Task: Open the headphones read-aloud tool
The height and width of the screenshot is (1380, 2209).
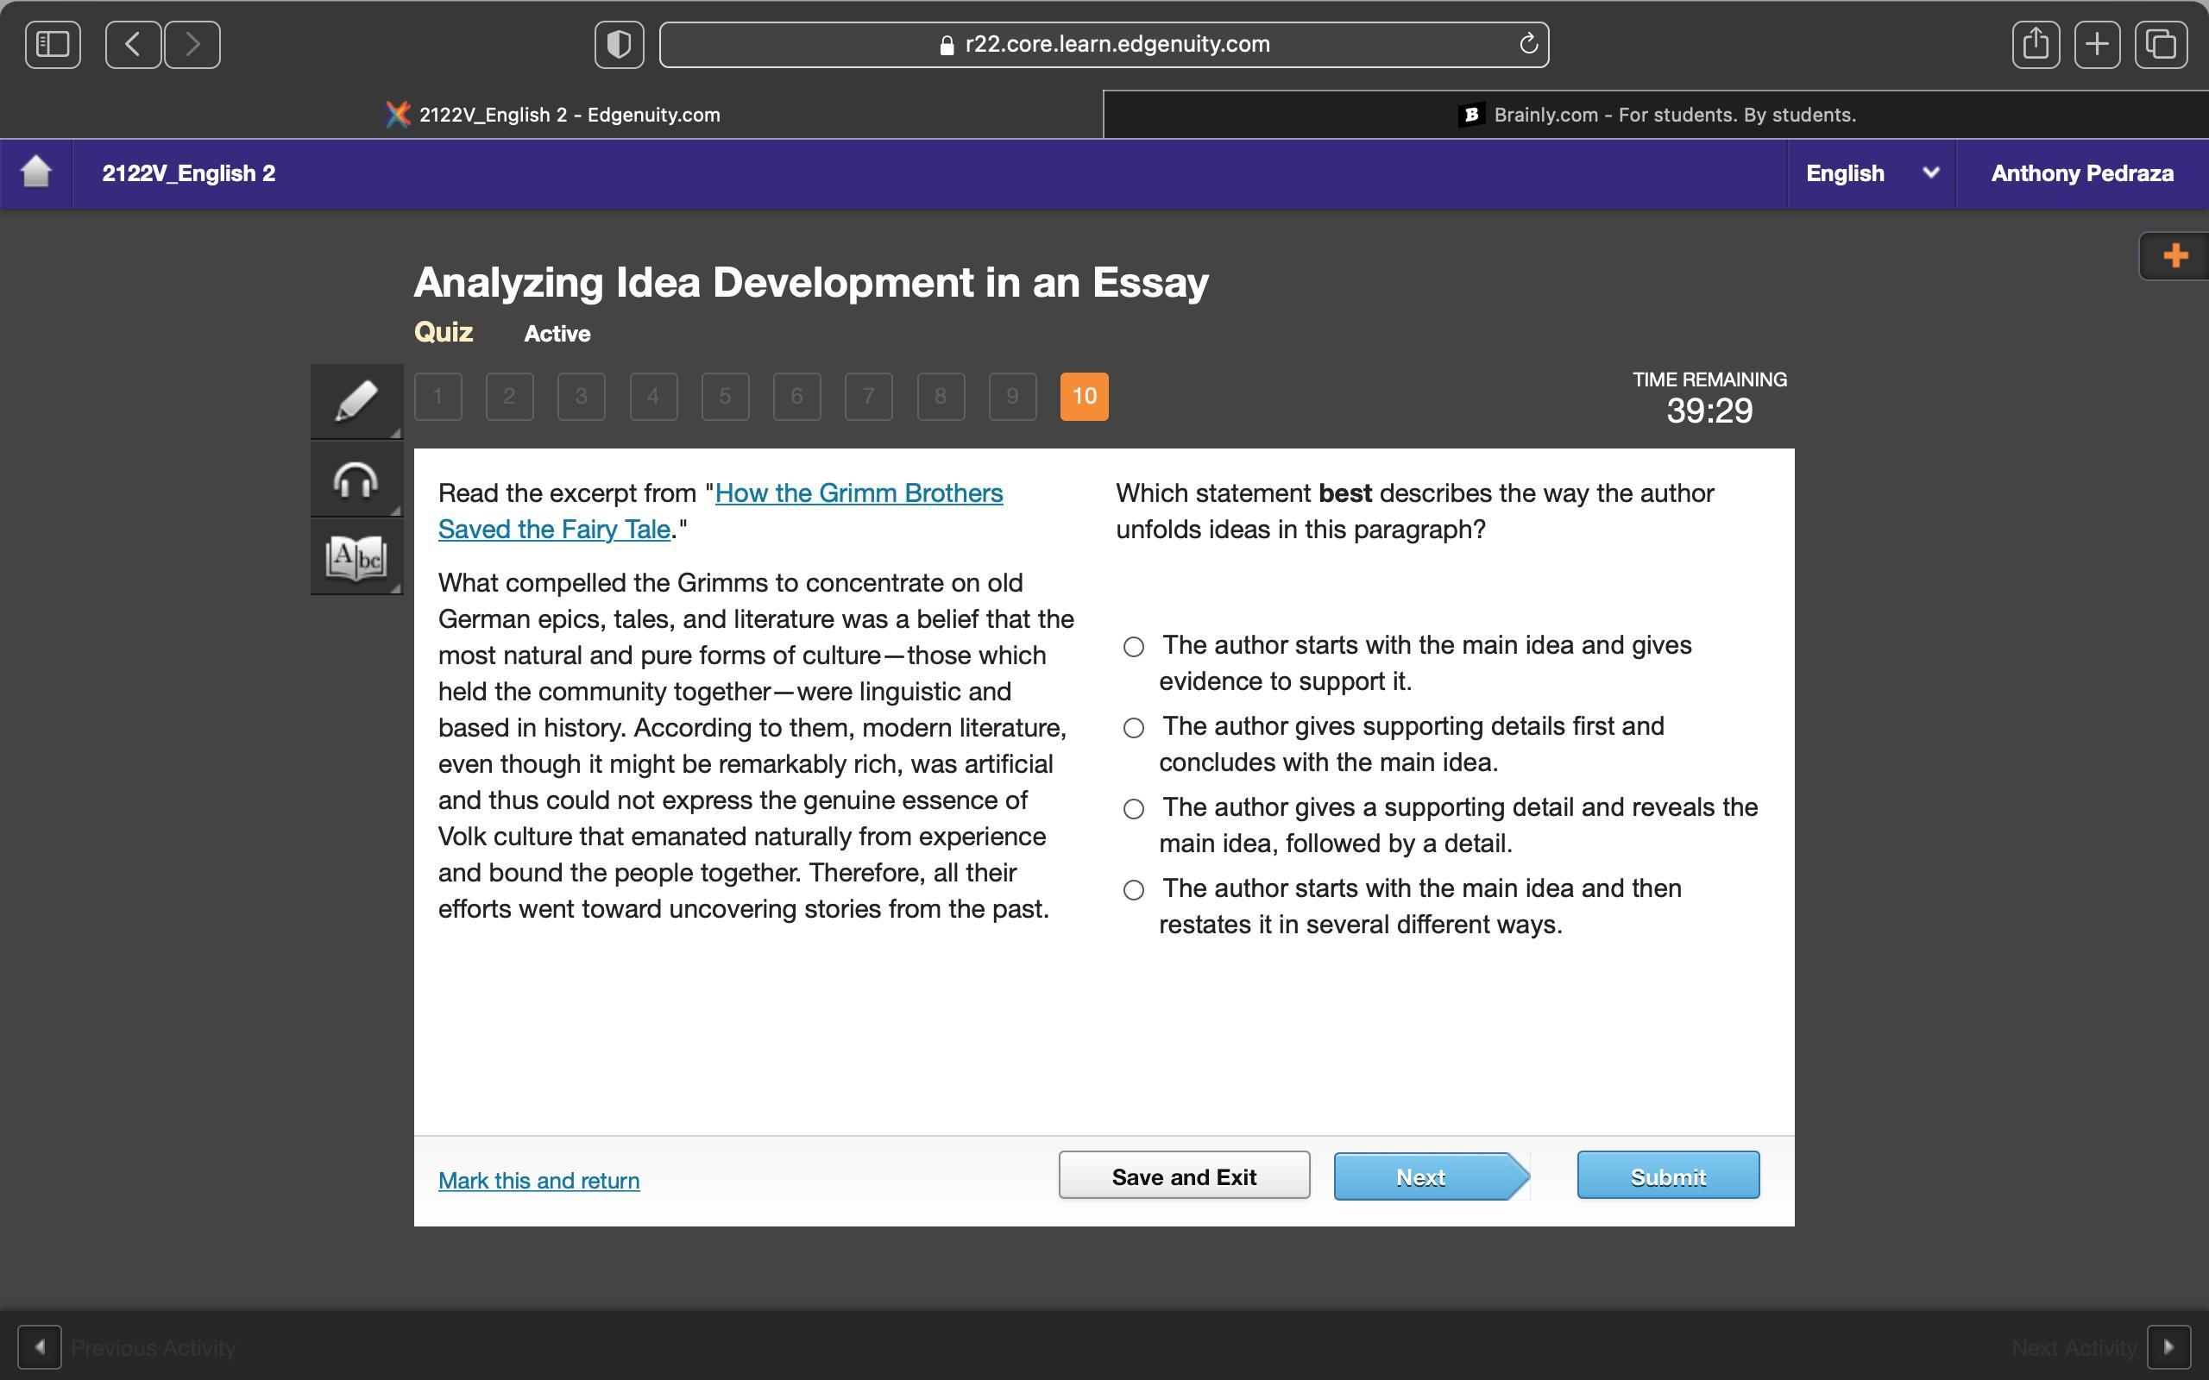Action: 356,480
